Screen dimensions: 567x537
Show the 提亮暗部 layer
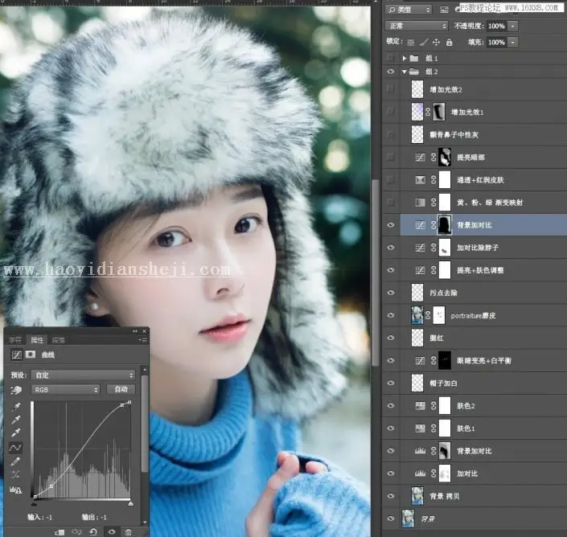click(391, 158)
